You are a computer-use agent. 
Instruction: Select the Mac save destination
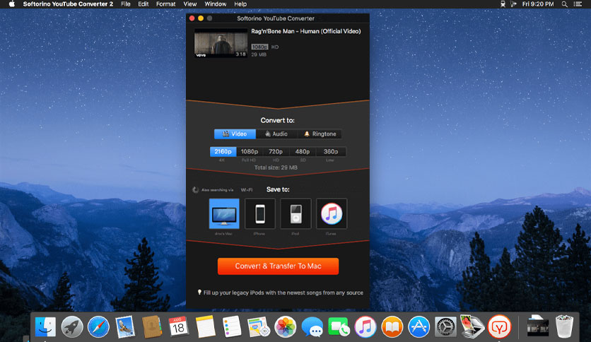point(224,213)
